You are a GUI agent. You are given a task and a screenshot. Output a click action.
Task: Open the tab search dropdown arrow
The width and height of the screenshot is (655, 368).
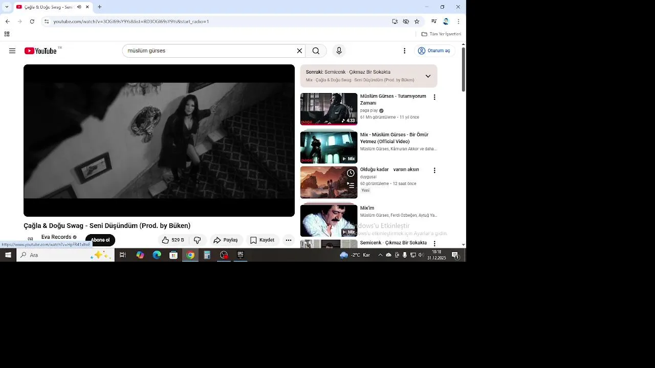click(x=7, y=7)
